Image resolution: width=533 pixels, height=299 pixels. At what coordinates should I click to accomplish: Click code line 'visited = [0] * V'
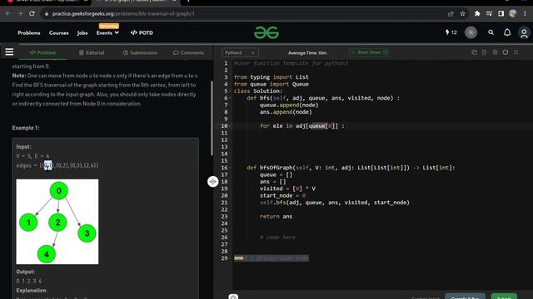point(287,189)
